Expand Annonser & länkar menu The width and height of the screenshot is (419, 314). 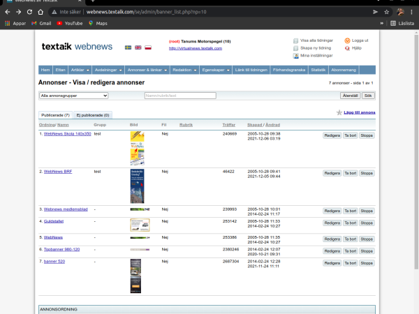(x=147, y=70)
